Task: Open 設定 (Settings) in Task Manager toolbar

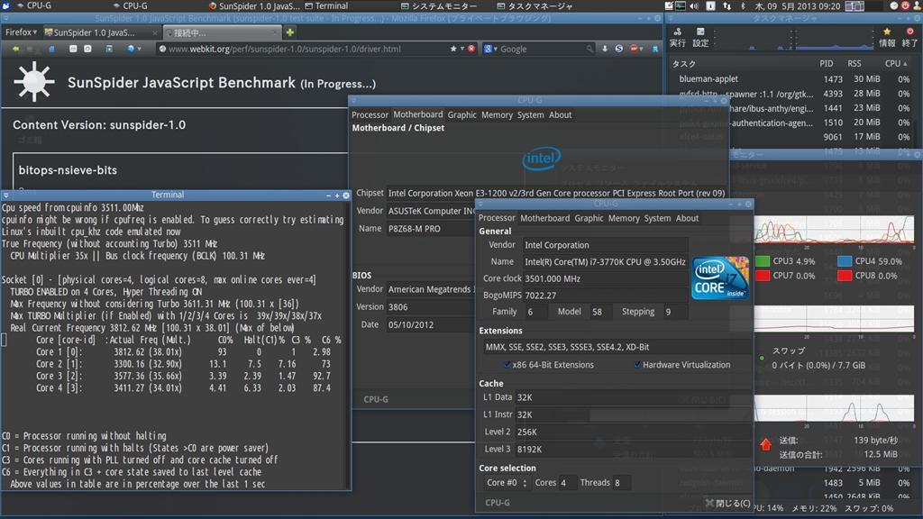Action: pos(700,32)
